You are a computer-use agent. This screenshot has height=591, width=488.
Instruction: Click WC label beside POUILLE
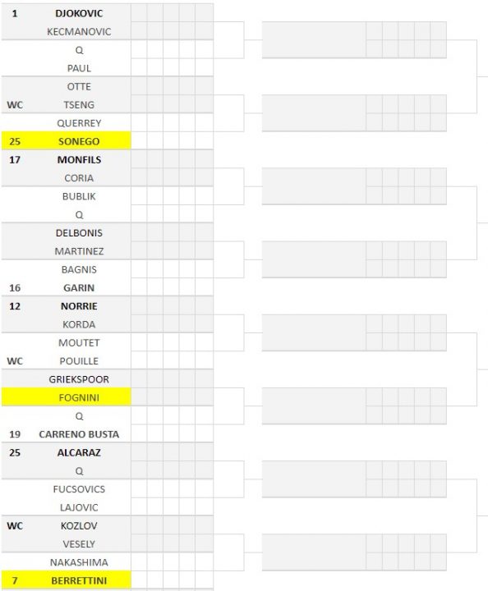click(15, 360)
